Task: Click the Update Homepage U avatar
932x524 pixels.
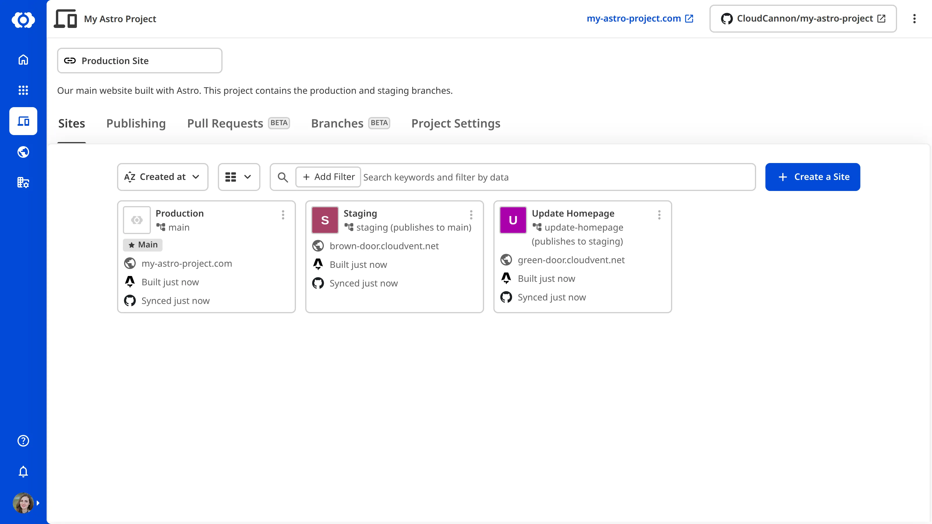Action: coord(513,220)
